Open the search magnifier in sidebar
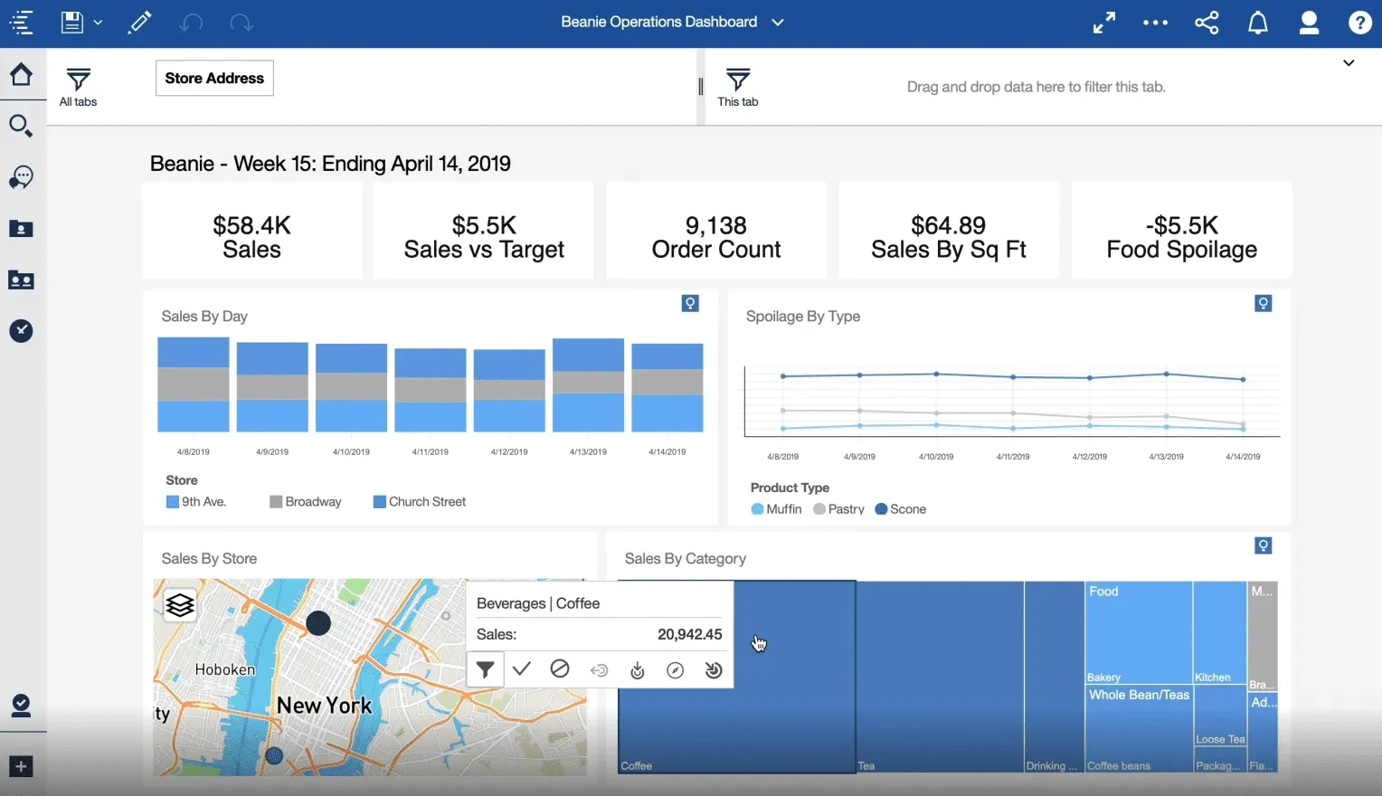This screenshot has width=1382, height=796. click(21, 126)
